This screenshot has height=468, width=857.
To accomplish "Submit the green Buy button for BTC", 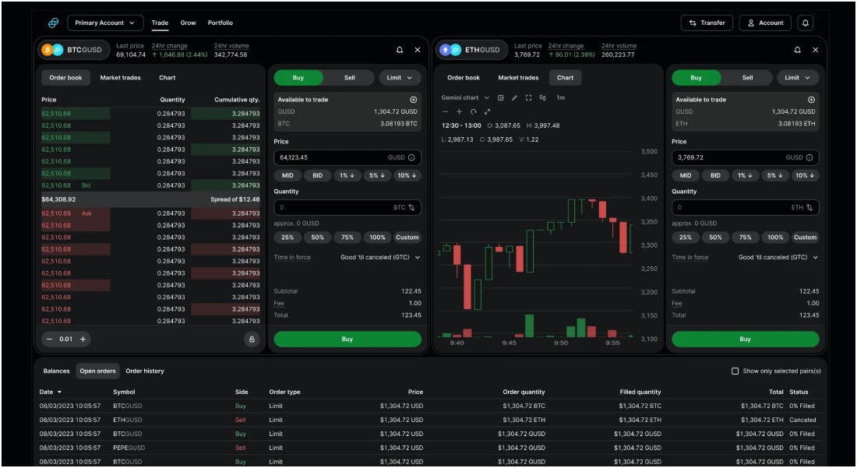I will coord(347,339).
